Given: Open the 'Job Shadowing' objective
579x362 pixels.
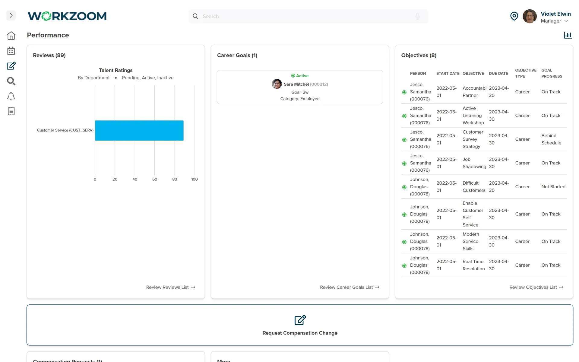Looking at the screenshot, I should pos(474,163).
